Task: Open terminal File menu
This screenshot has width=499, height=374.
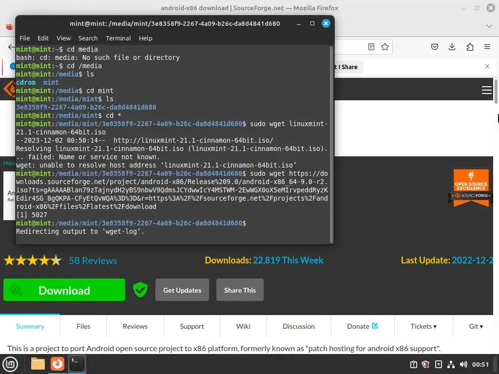Action: click(x=24, y=38)
